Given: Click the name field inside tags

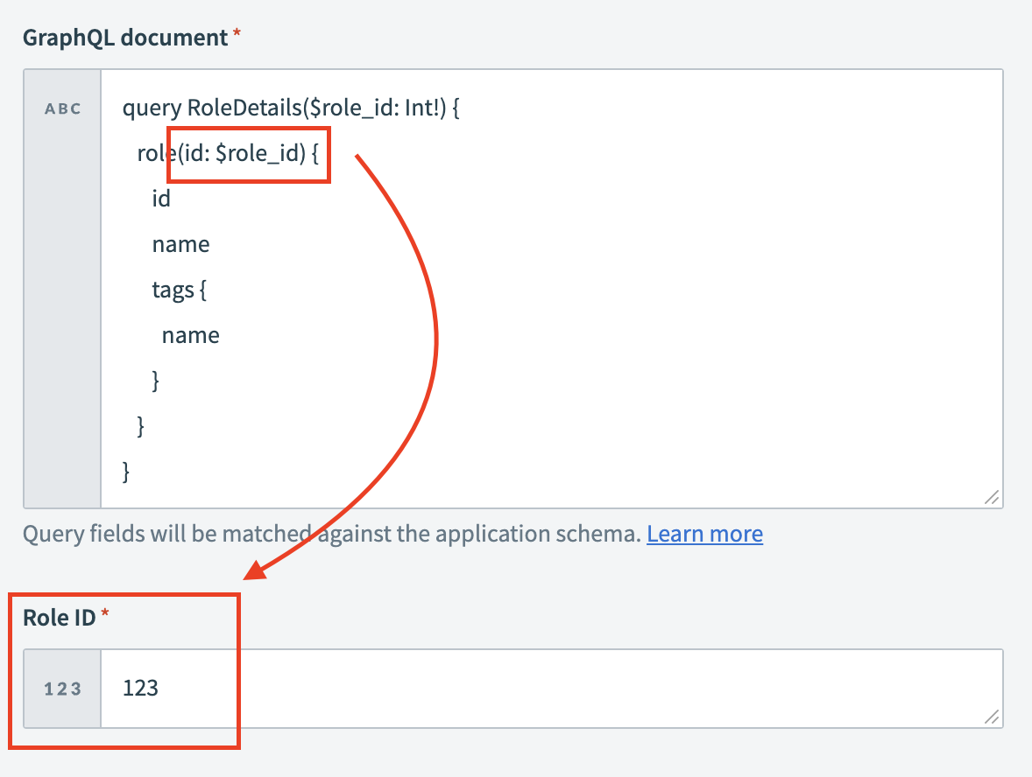Looking at the screenshot, I should pyautogui.click(x=190, y=334).
